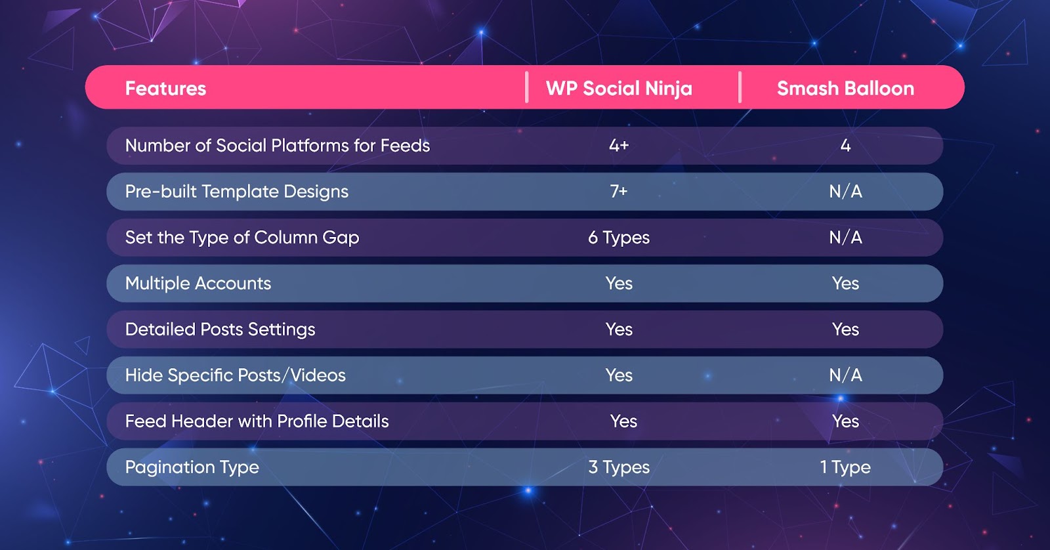Click Hide Specific Posts/Videos label
The image size is (1050, 550).
(236, 375)
